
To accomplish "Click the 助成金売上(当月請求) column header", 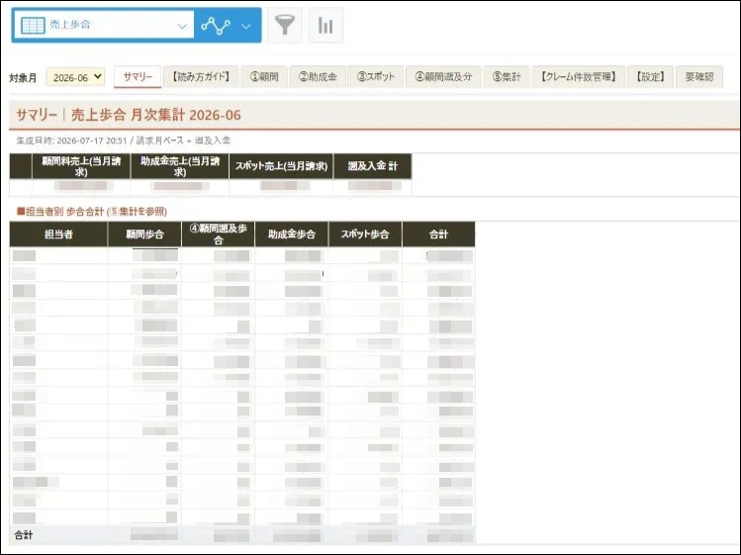I will pyautogui.click(x=180, y=166).
